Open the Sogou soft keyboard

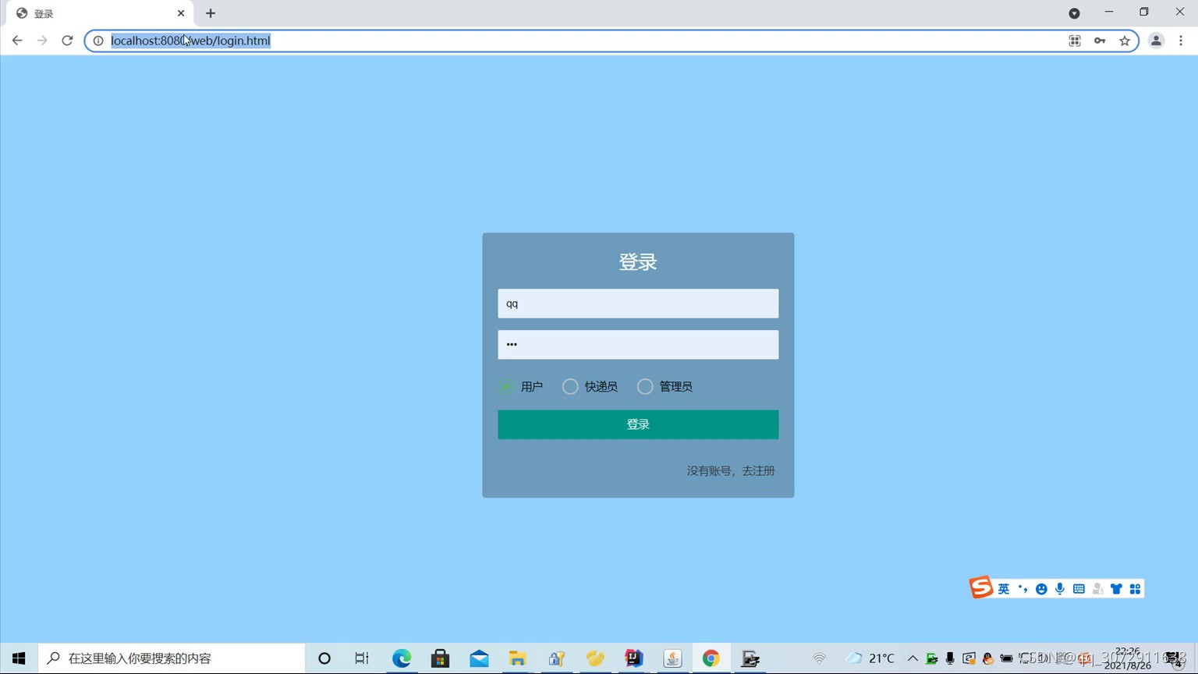tap(1079, 589)
